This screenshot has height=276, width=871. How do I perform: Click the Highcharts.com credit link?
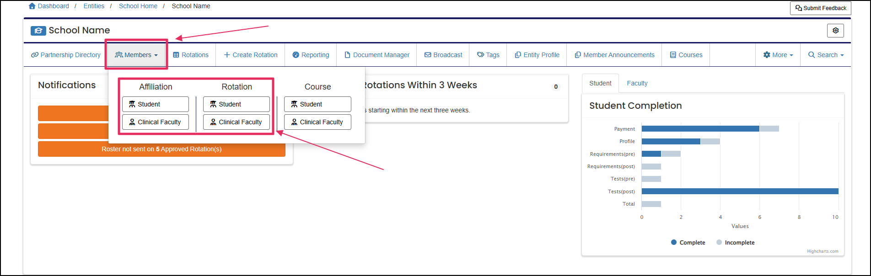(x=823, y=251)
